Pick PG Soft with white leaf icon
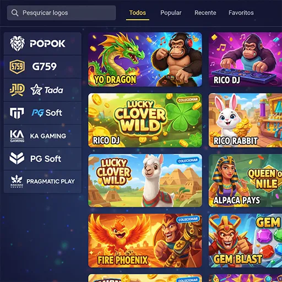The height and width of the screenshot is (282, 282). (42, 159)
